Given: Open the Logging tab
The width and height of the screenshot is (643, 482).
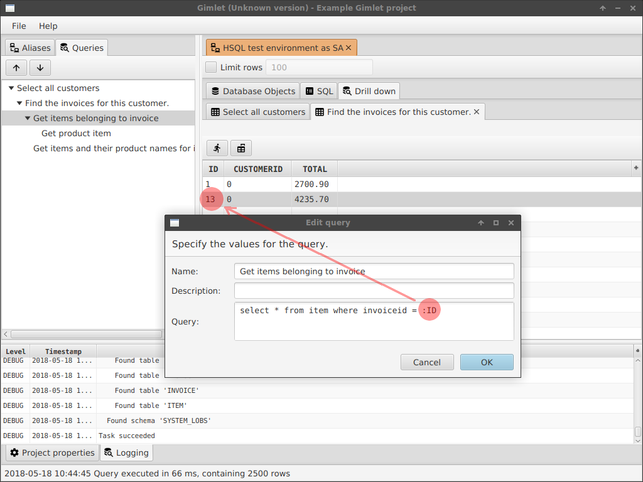Looking at the screenshot, I should pos(126,453).
